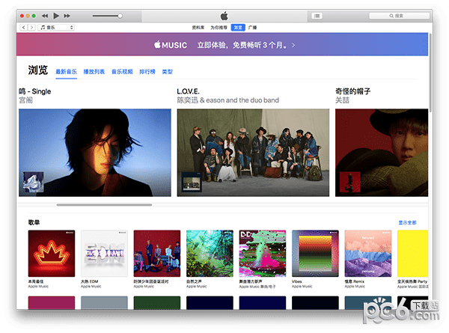This screenshot has width=449, height=333.
Task: Go forward with the right arrow
Action: point(31,28)
